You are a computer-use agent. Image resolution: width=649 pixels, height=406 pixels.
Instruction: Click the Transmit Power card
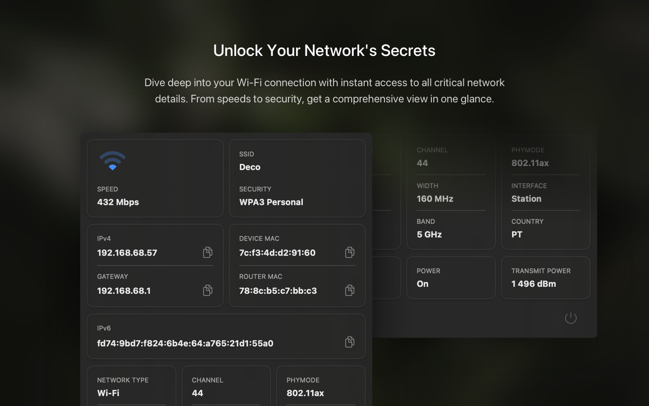point(545,278)
